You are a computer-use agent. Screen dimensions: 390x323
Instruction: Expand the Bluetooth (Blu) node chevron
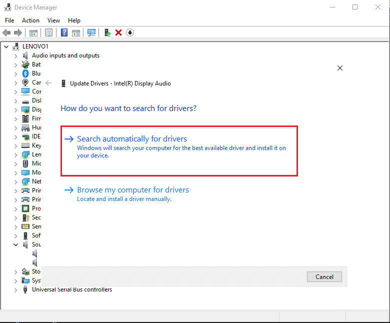pos(15,74)
